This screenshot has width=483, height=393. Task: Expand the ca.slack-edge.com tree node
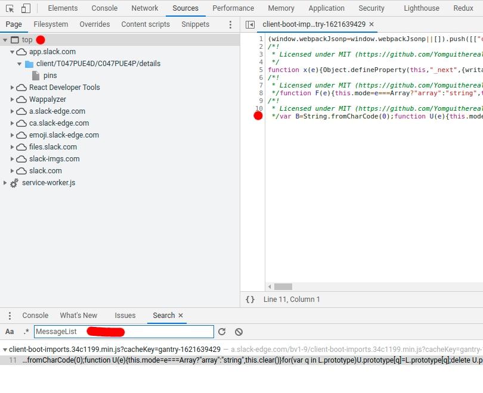12,123
